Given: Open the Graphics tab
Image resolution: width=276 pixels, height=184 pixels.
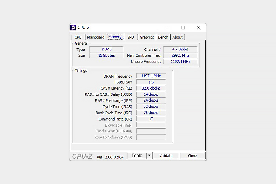Looking at the screenshot, I should coord(147,37).
